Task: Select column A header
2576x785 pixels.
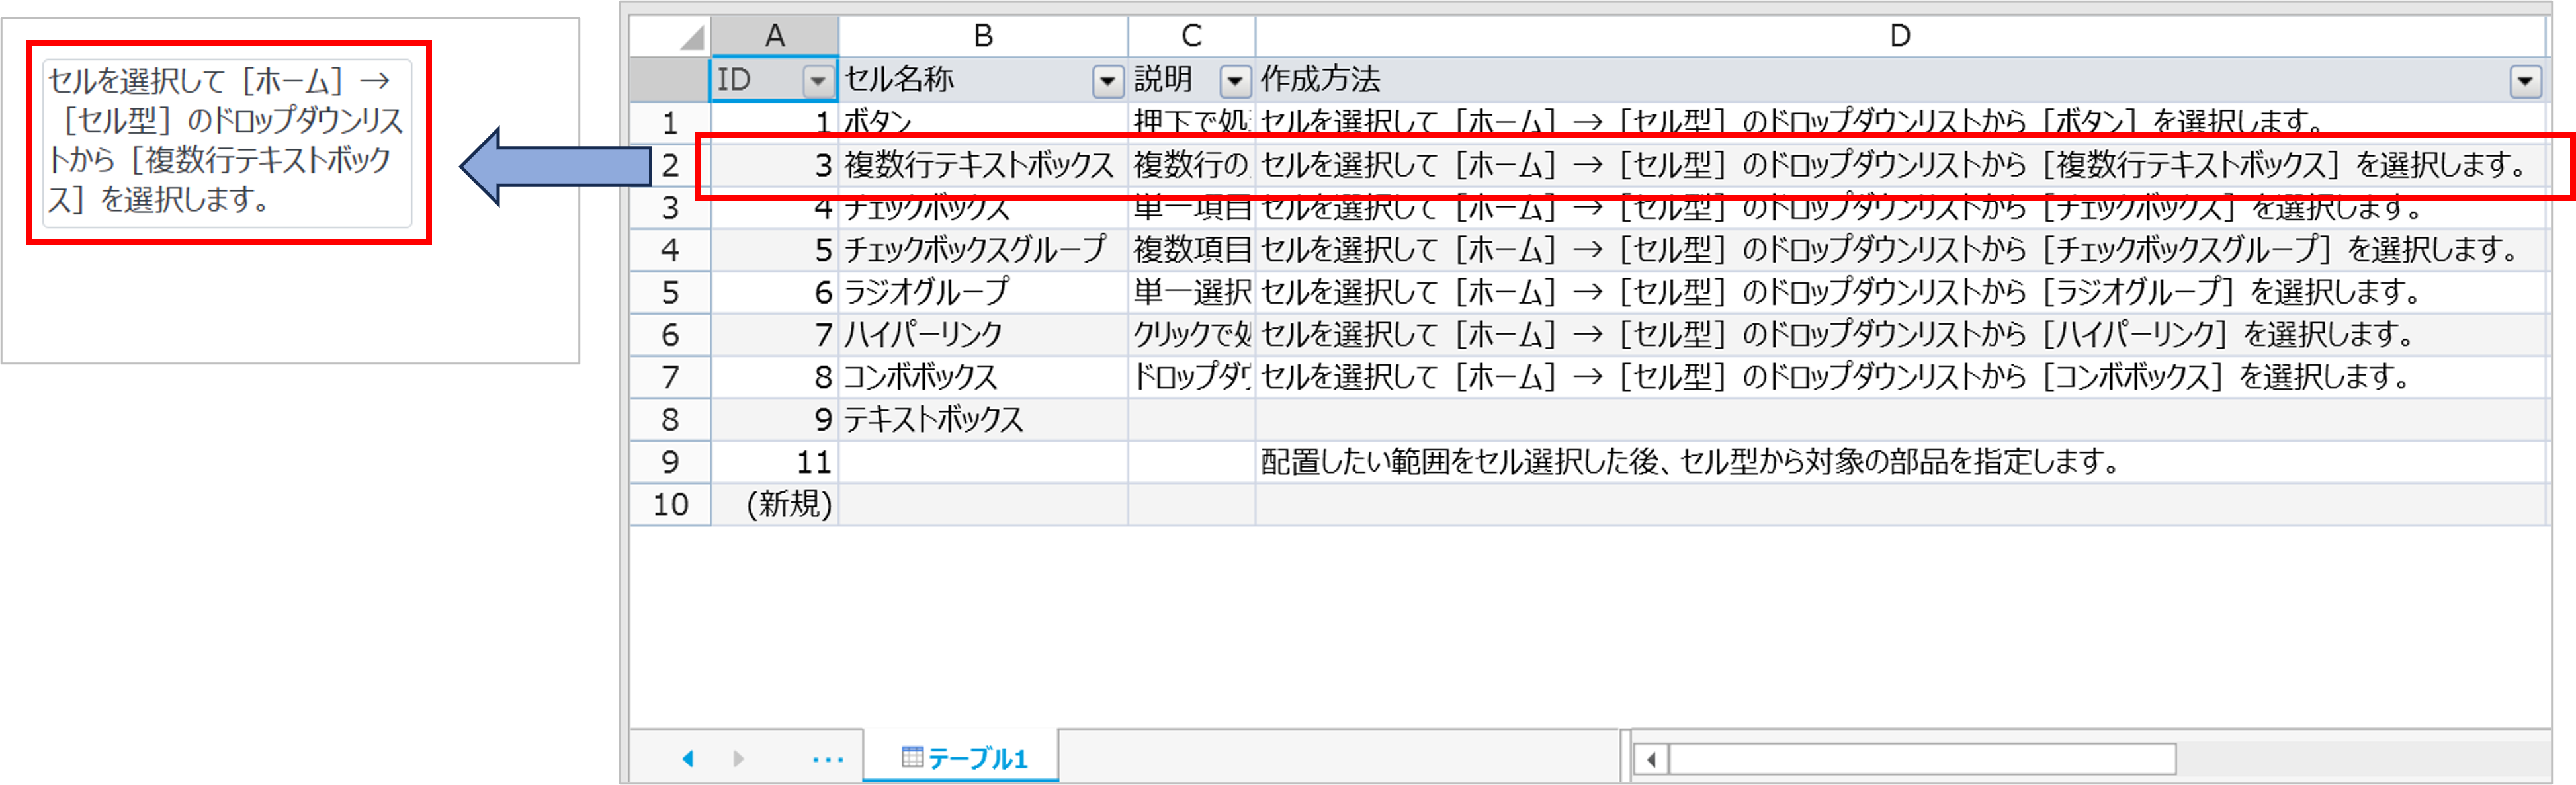Action: (774, 36)
